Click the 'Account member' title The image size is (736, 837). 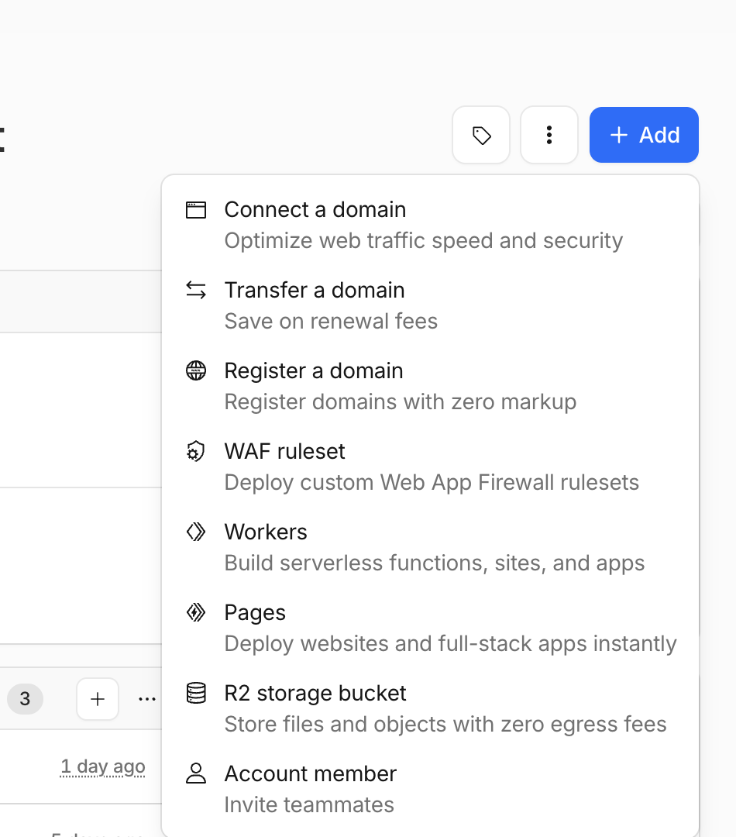[x=310, y=774]
